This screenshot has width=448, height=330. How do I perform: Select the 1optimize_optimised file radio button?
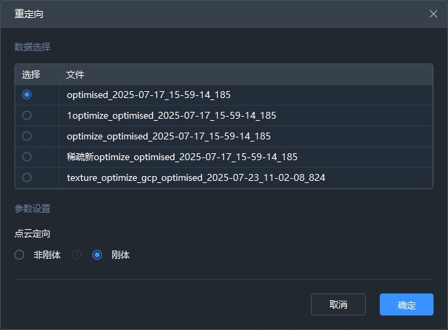click(27, 115)
